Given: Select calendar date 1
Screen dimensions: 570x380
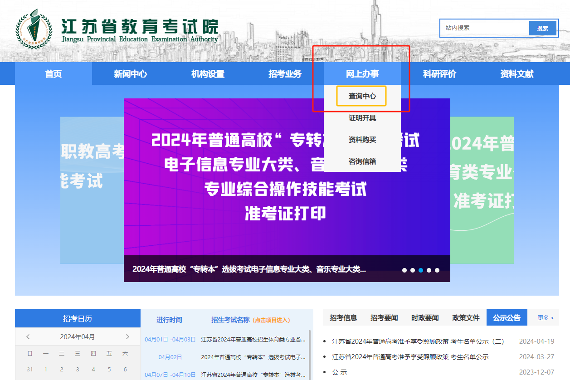Looking at the screenshot, I should 46,370.
